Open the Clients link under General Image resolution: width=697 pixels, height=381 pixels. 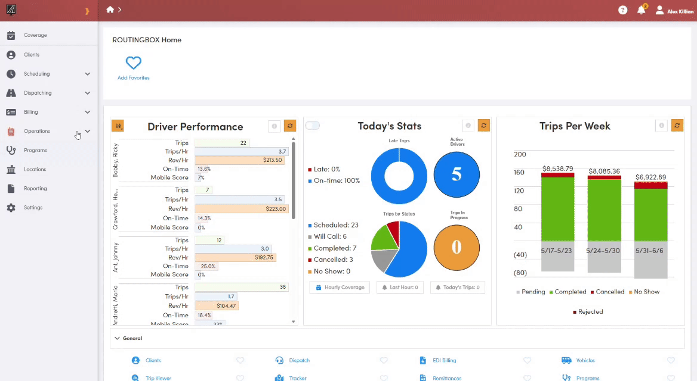(153, 361)
